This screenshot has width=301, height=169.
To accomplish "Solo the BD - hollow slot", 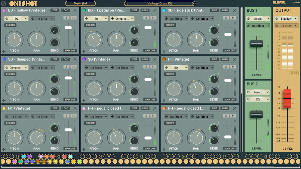I will 67,18.
